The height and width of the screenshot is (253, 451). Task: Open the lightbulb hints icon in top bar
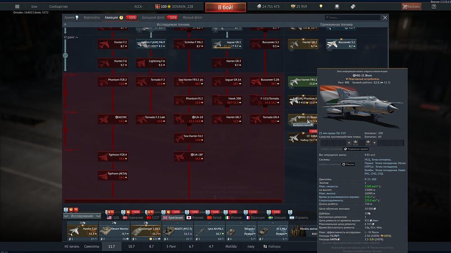(321, 6)
